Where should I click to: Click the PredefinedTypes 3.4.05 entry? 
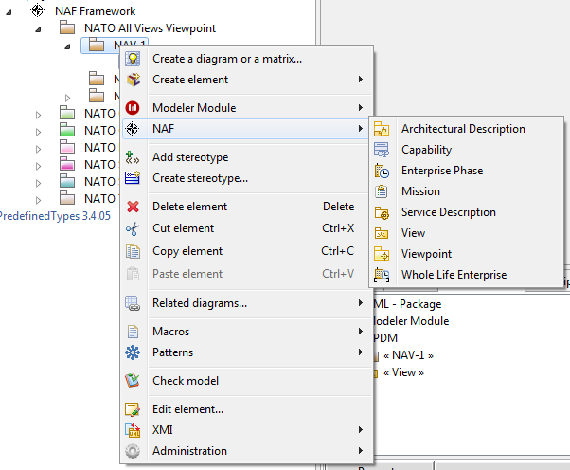tap(55, 216)
